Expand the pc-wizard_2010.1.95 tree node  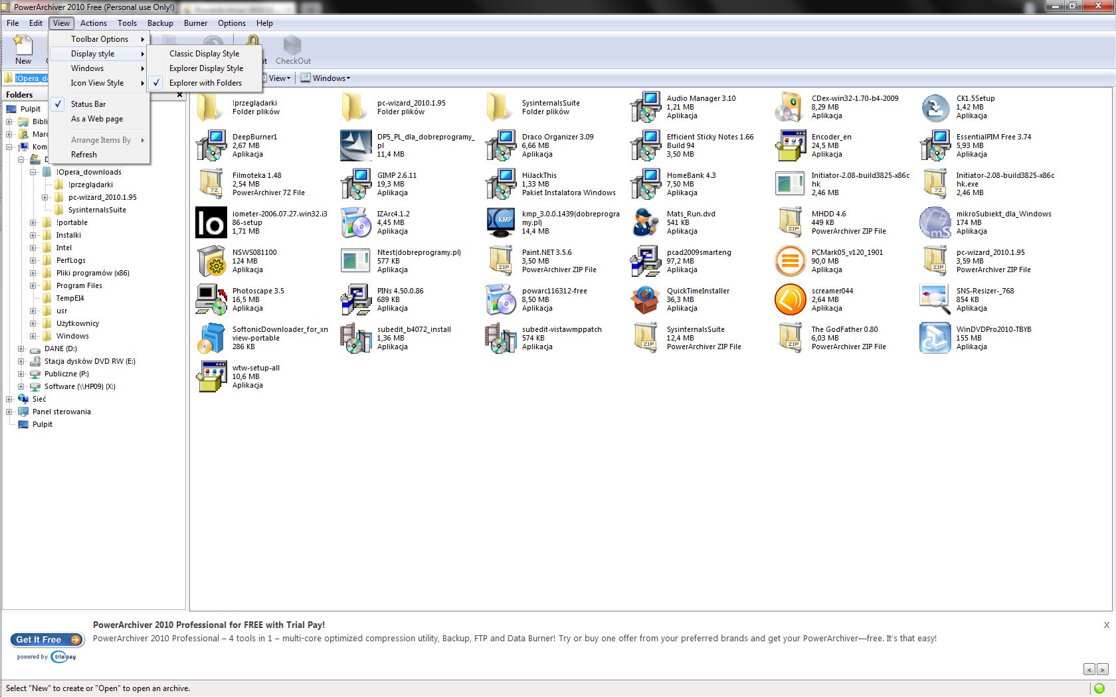pyautogui.click(x=45, y=197)
